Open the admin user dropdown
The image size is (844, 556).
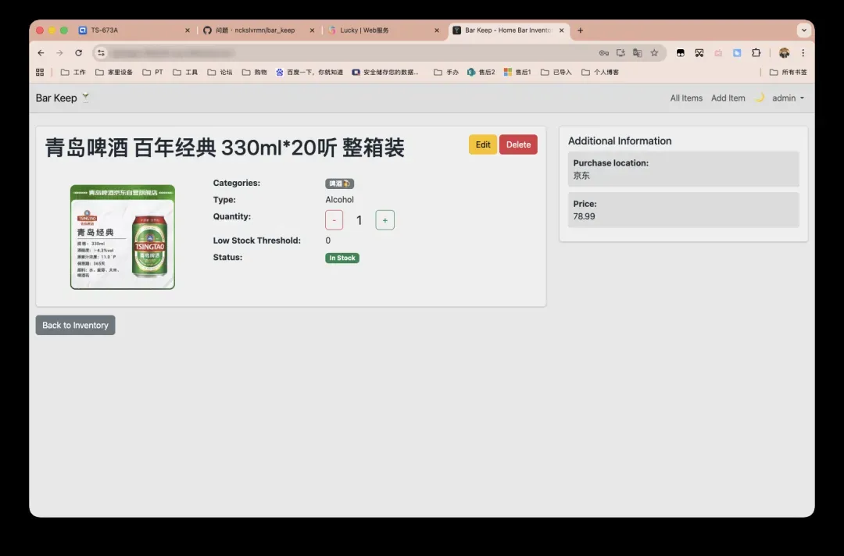click(x=788, y=98)
